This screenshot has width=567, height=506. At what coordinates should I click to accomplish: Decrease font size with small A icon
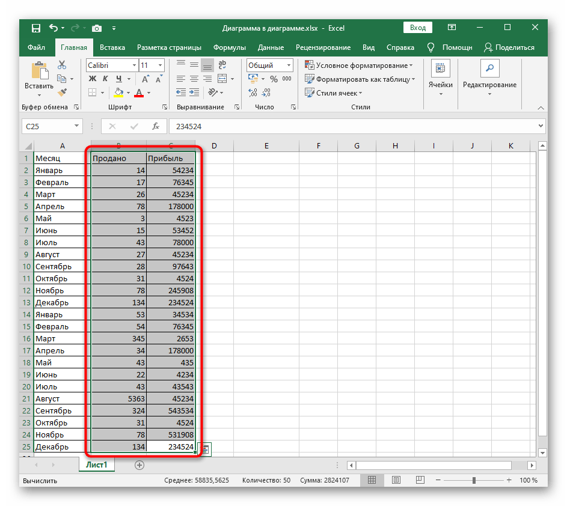pos(158,79)
